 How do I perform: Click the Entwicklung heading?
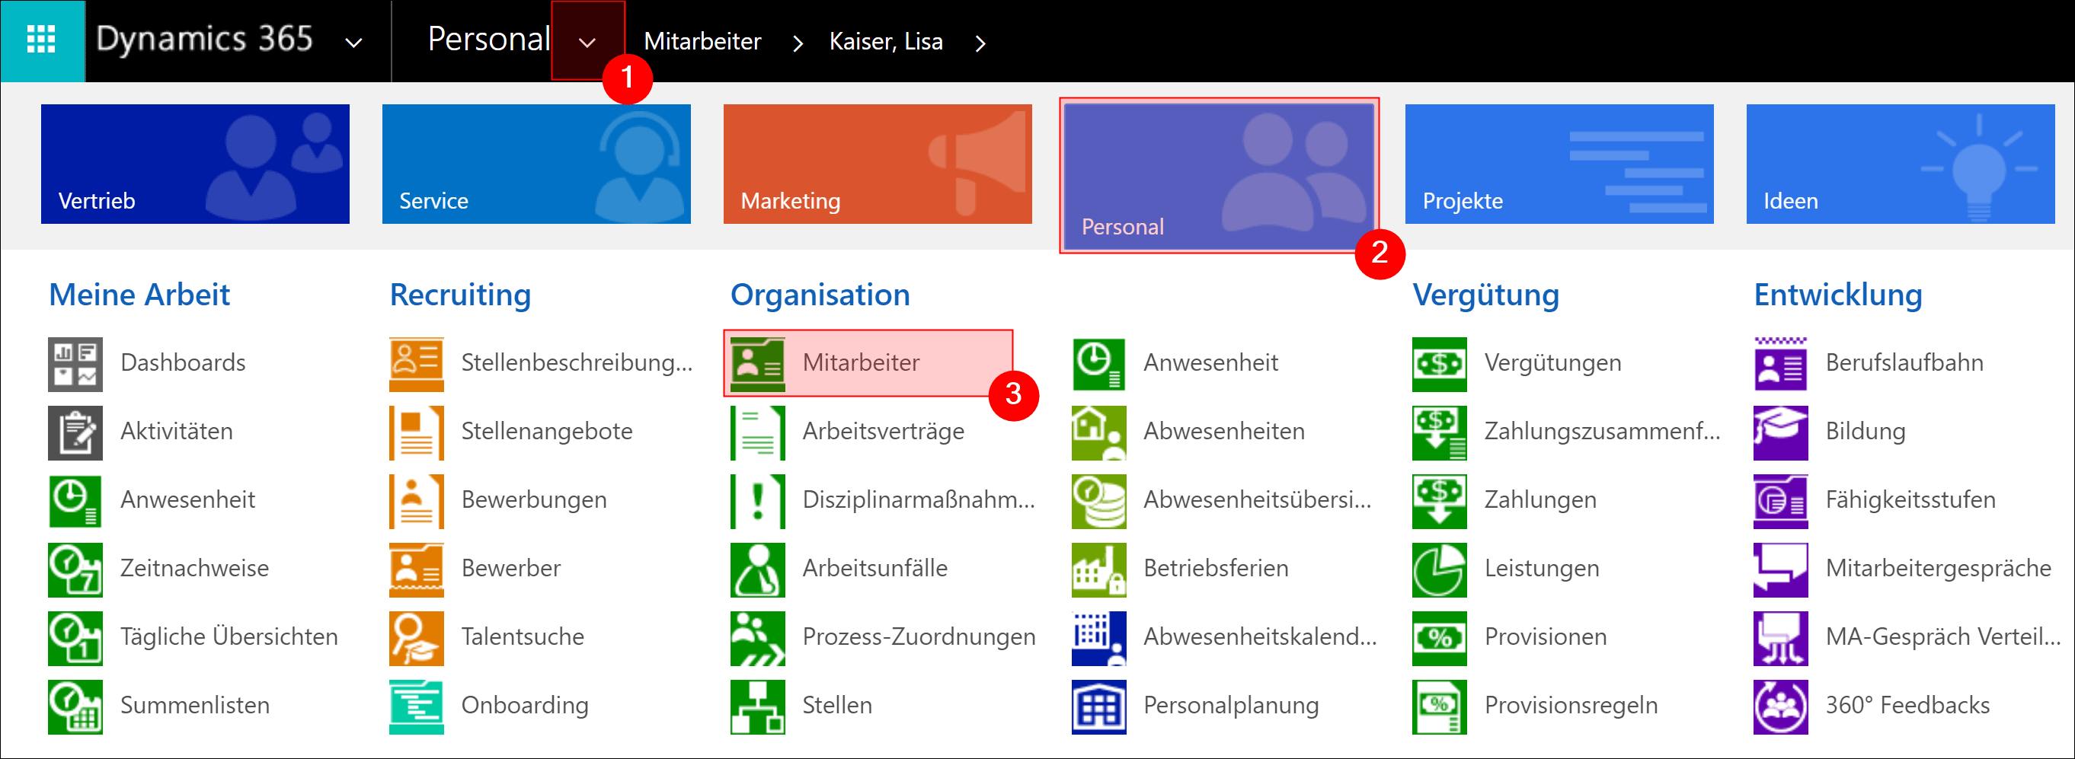(1838, 295)
